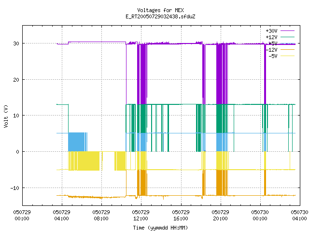Click the yellow -5V legend line sample
Screen dimensions: 309x232
coord(287,56)
